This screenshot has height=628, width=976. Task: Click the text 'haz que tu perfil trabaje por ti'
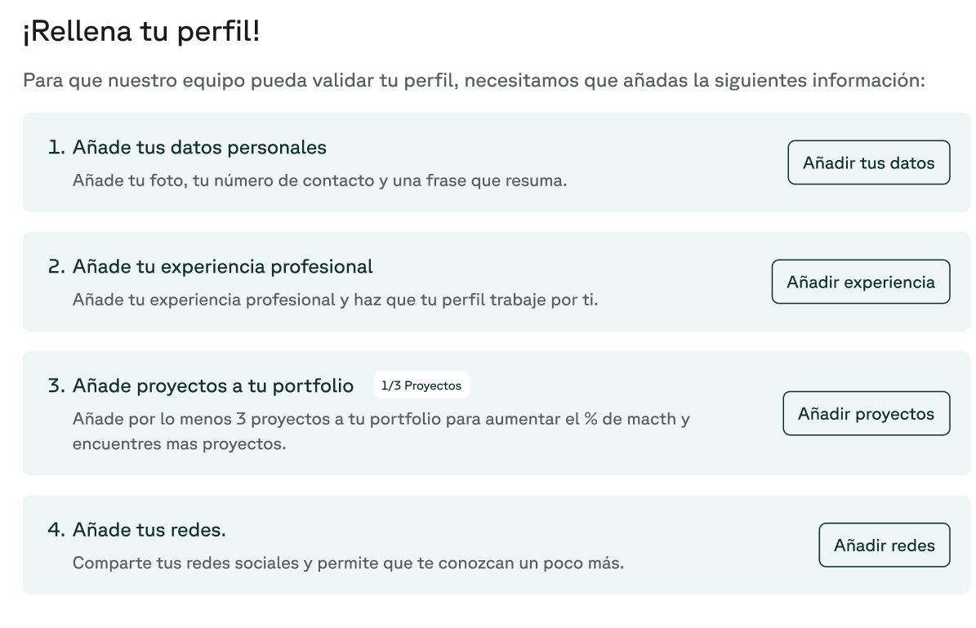coord(475,300)
